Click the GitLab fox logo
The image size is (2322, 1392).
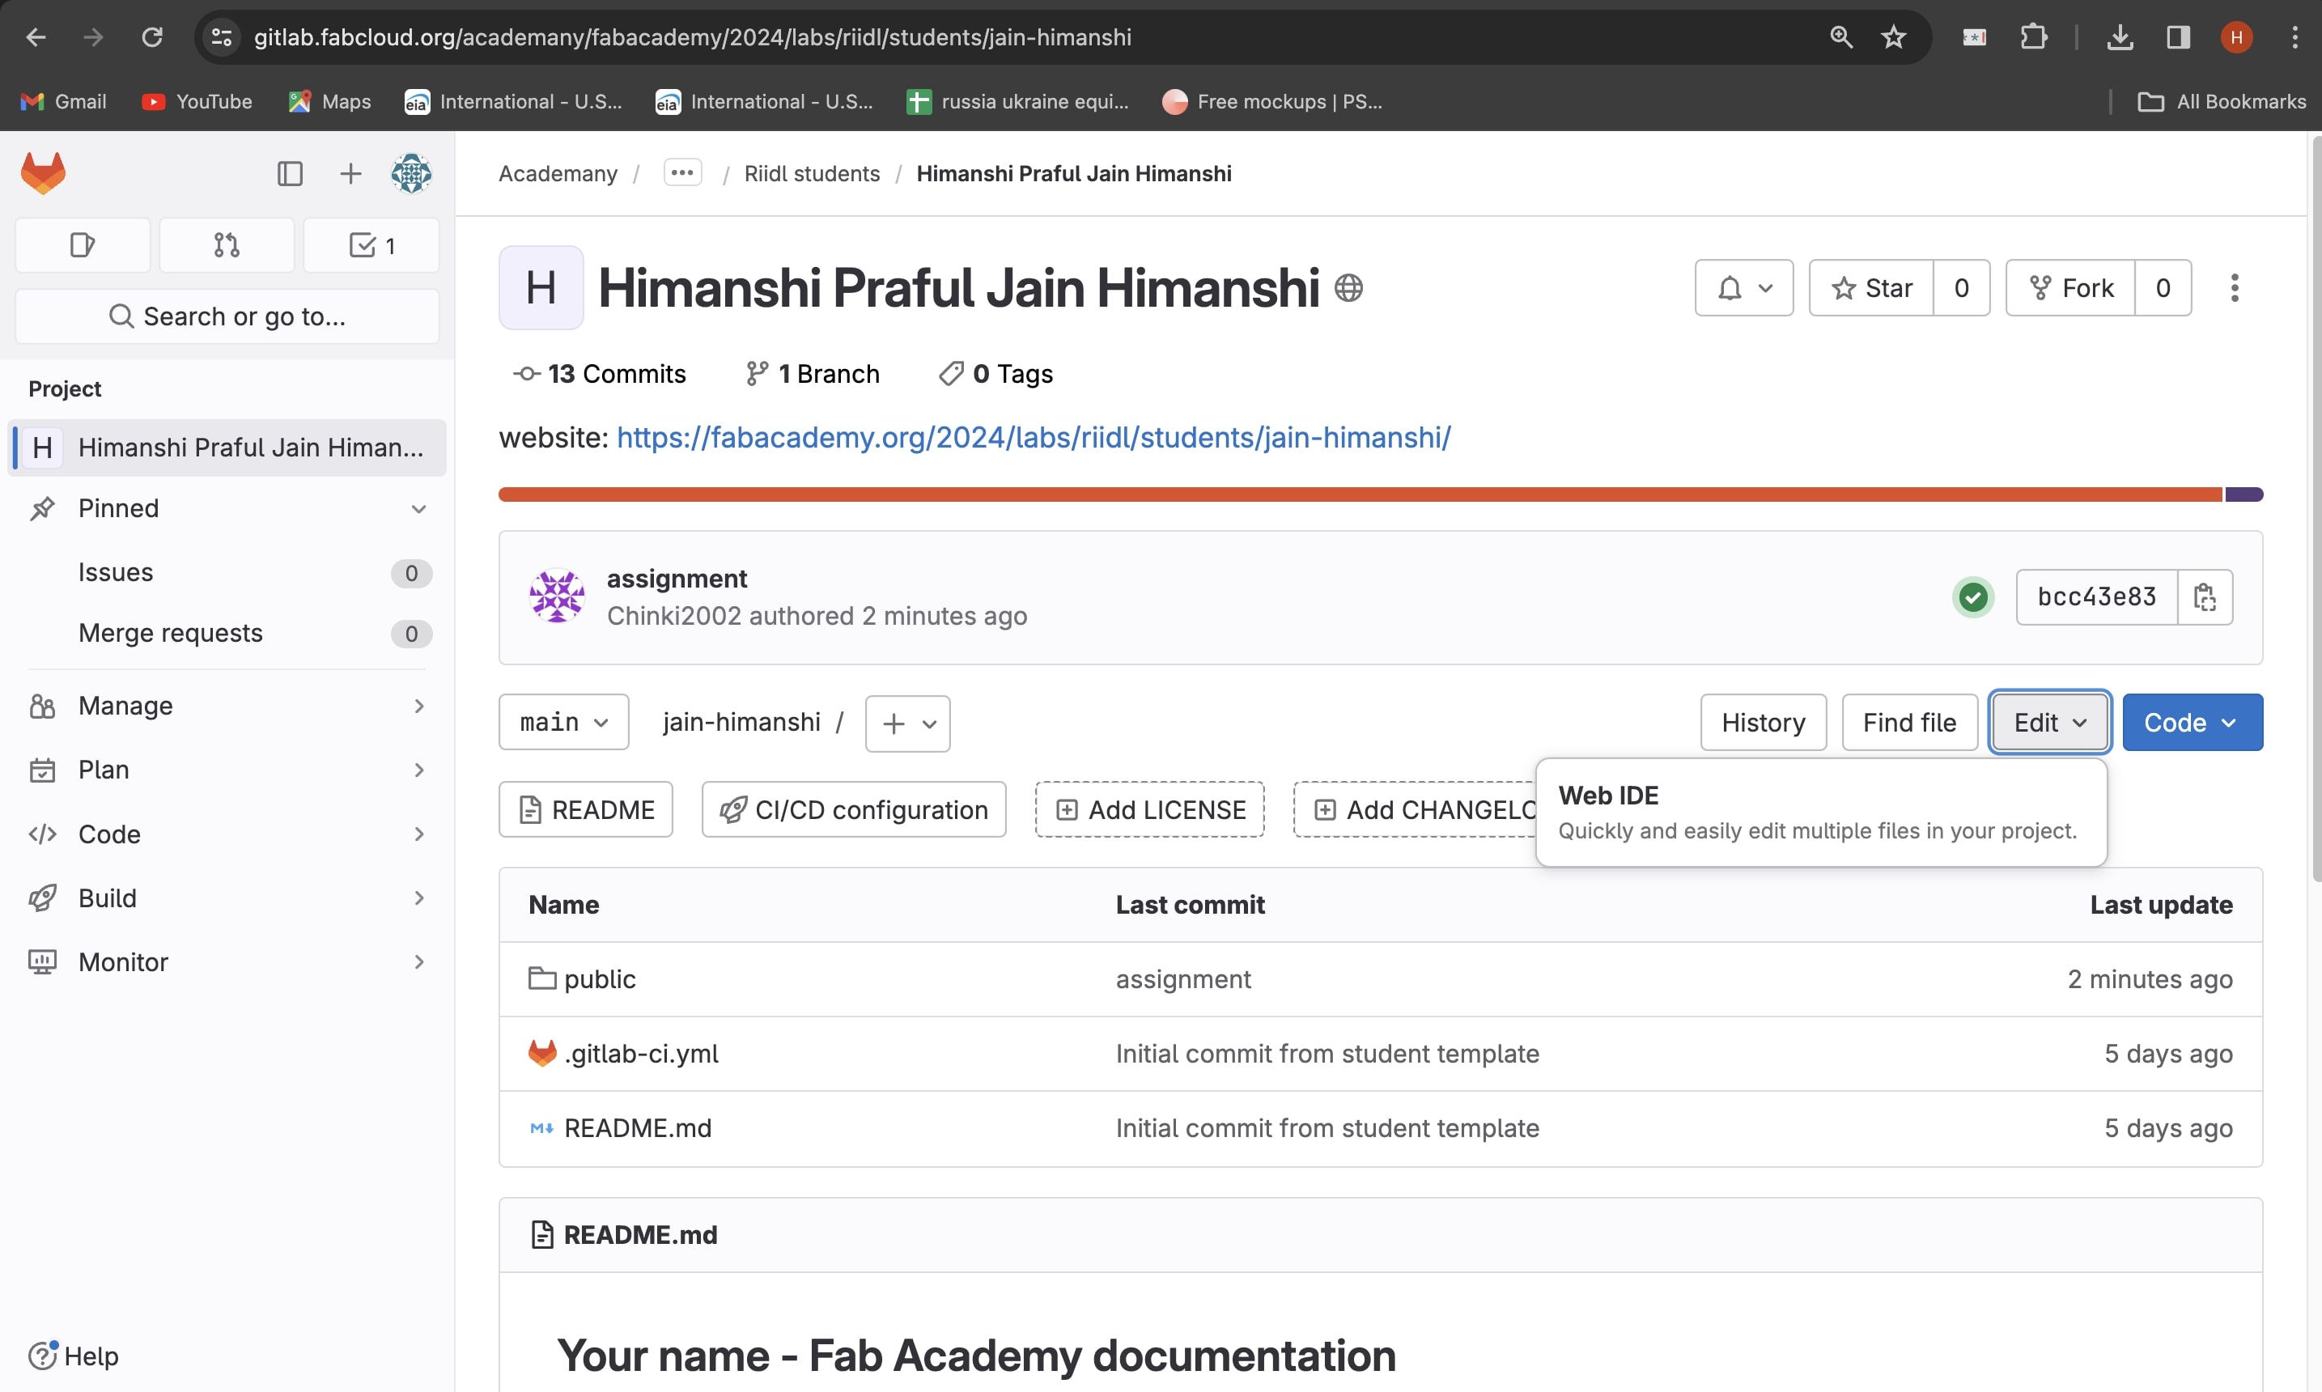(43, 172)
